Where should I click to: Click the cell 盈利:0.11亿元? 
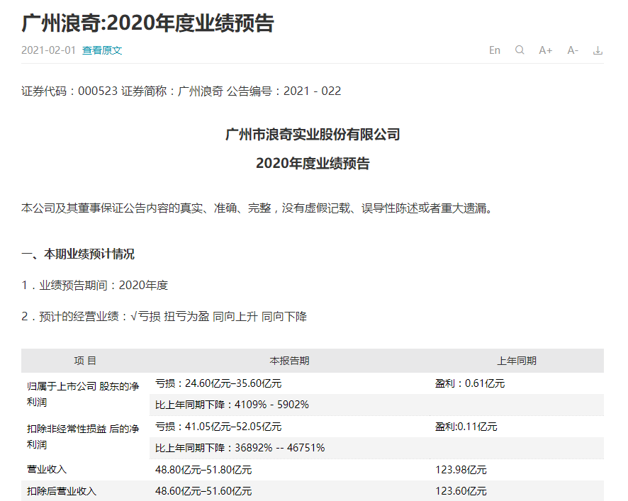click(x=466, y=427)
